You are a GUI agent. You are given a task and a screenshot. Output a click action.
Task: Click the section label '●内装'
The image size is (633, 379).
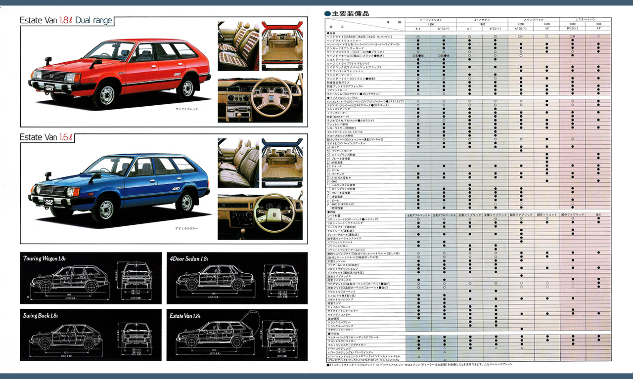331,211
